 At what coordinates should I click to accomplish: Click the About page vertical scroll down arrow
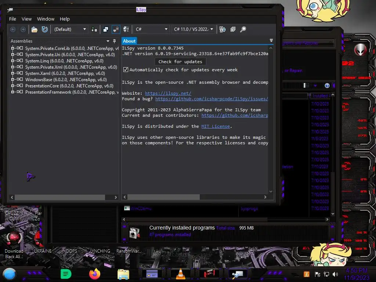[x=271, y=191]
